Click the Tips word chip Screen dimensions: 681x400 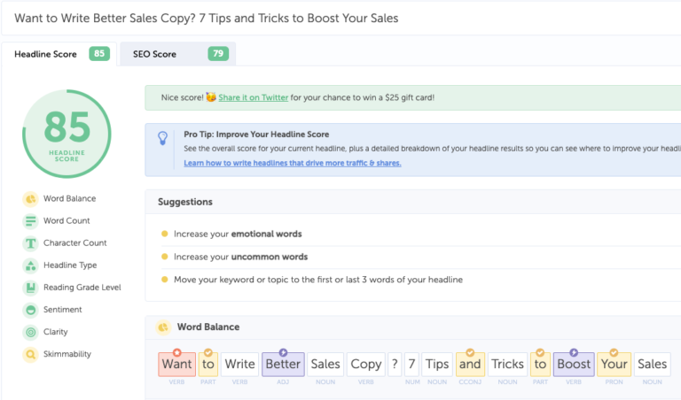pyautogui.click(x=437, y=364)
